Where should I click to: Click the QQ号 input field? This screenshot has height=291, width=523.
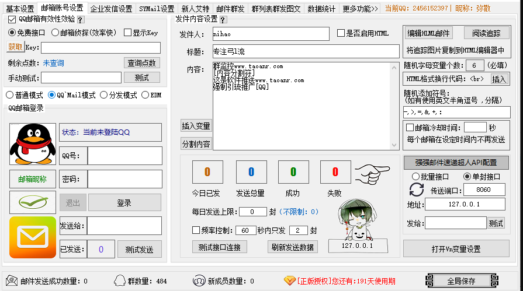pyautogui.click(x=124, y=156)
